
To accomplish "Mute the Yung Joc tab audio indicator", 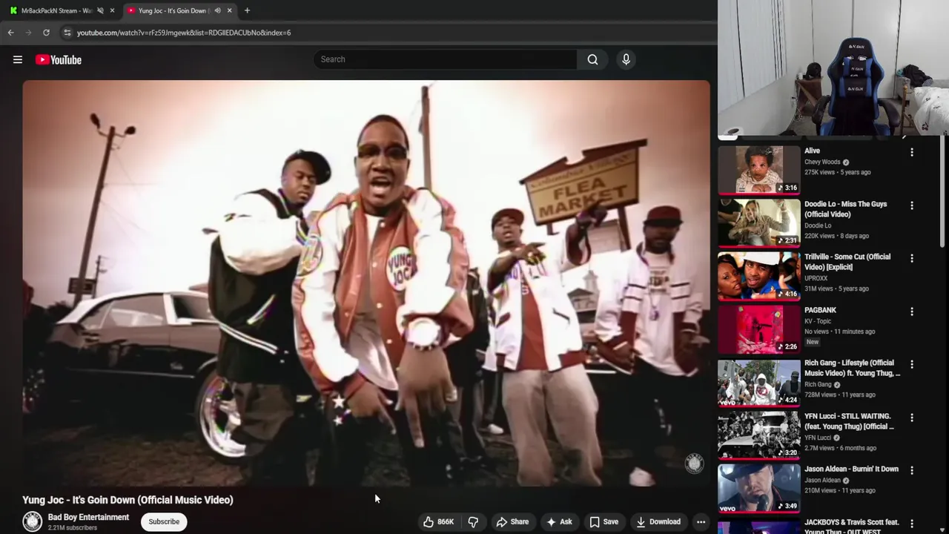I will (217, 10).
